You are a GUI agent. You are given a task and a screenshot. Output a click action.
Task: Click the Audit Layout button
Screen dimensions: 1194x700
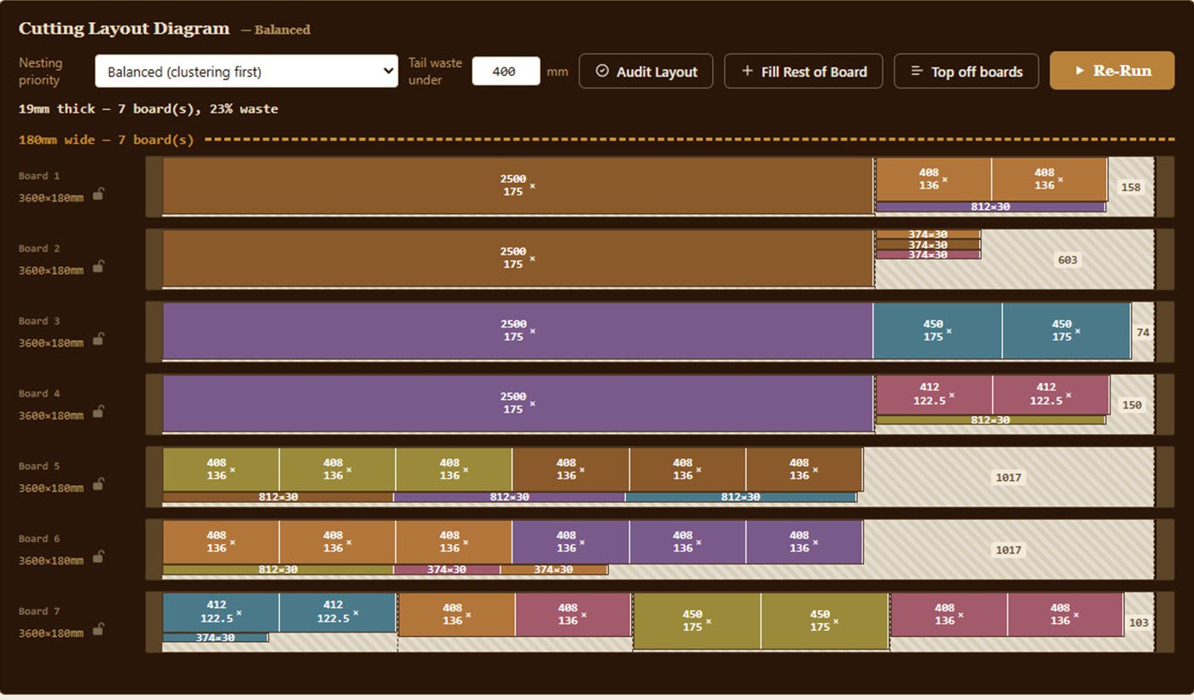[x=646, y=72]
